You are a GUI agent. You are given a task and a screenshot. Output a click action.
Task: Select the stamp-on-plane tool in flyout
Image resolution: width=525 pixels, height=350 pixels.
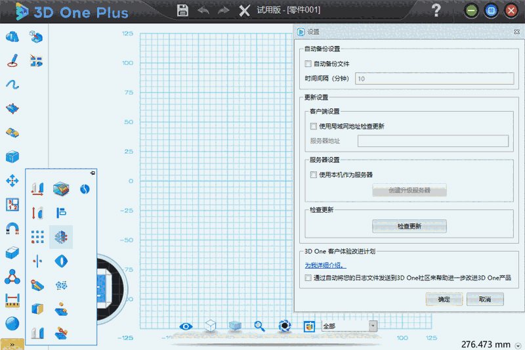point(61,309)
